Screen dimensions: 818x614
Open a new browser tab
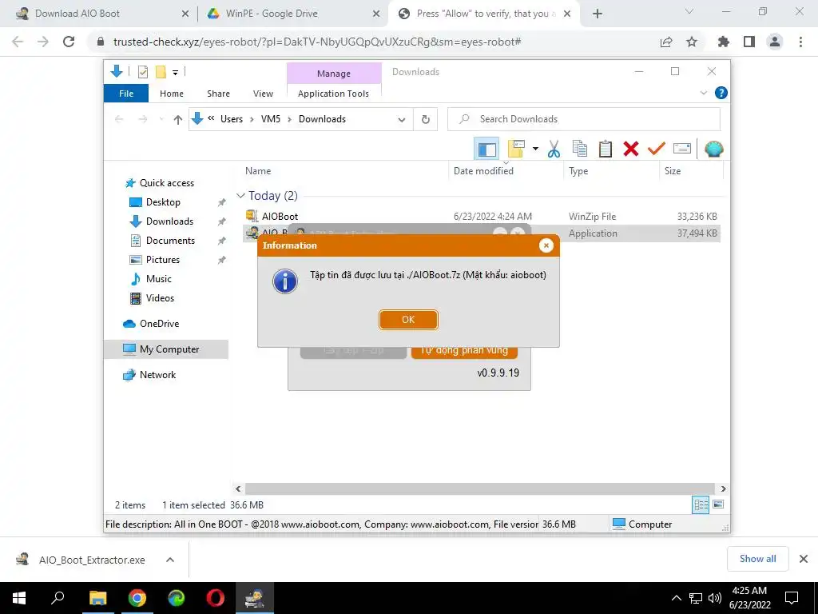point(598,14)
